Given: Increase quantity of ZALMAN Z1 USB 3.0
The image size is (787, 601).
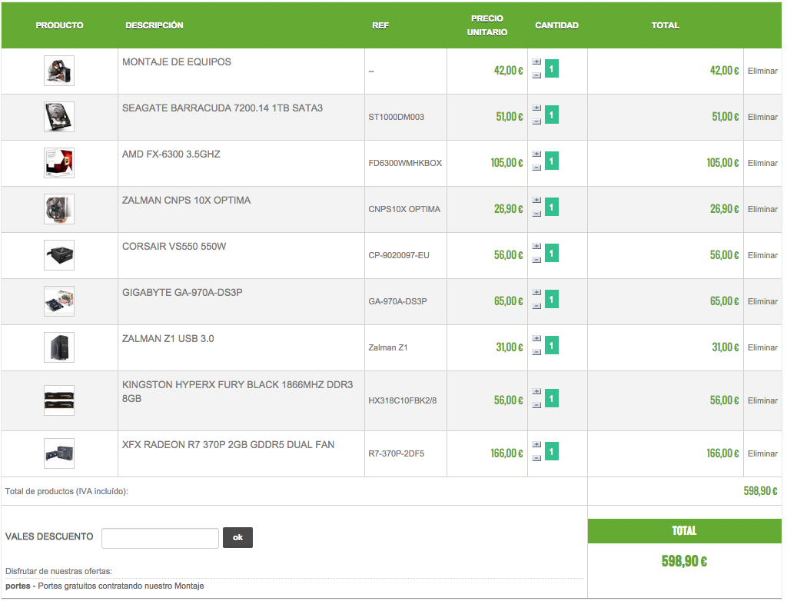Looking at the screenshot, I should (536, 339).
